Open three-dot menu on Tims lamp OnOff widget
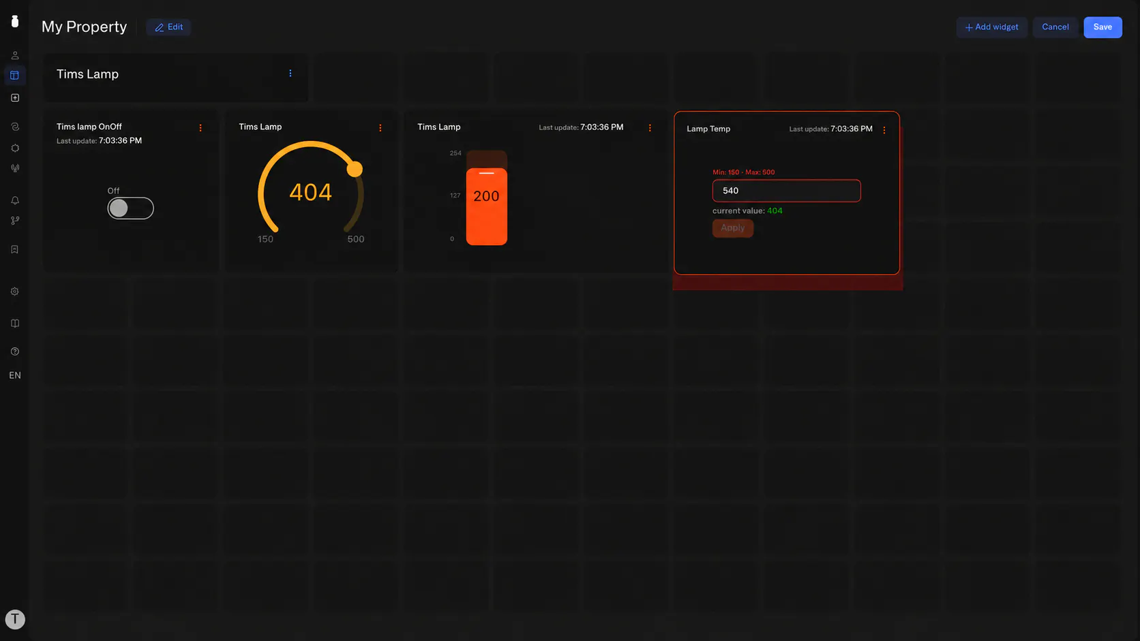This screenshot has width=1140, height=641. (200, 128)
